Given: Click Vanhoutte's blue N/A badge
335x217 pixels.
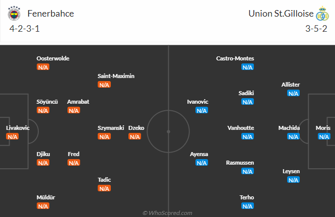Looking at the screenshot, I should [x=247, y=136].
